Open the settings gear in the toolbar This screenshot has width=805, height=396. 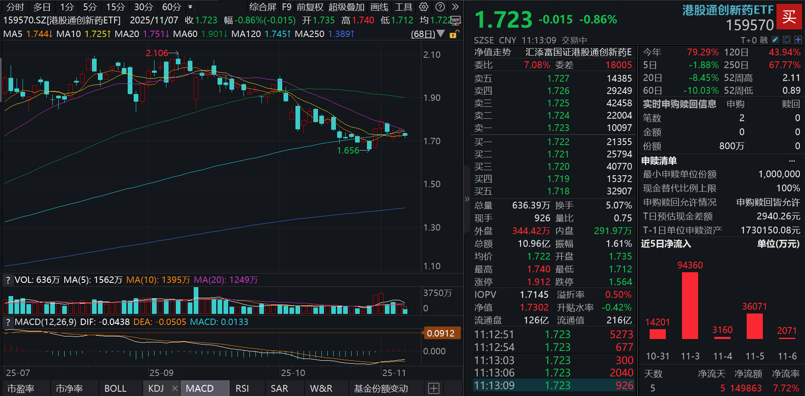(x=424, y=7)
